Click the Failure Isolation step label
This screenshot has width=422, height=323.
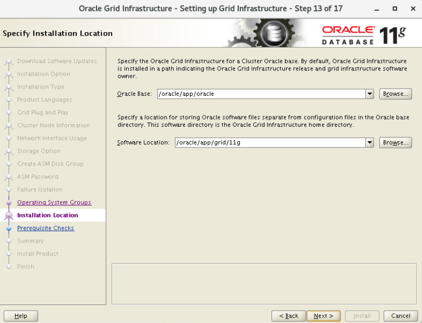click(x=40, y=189)
